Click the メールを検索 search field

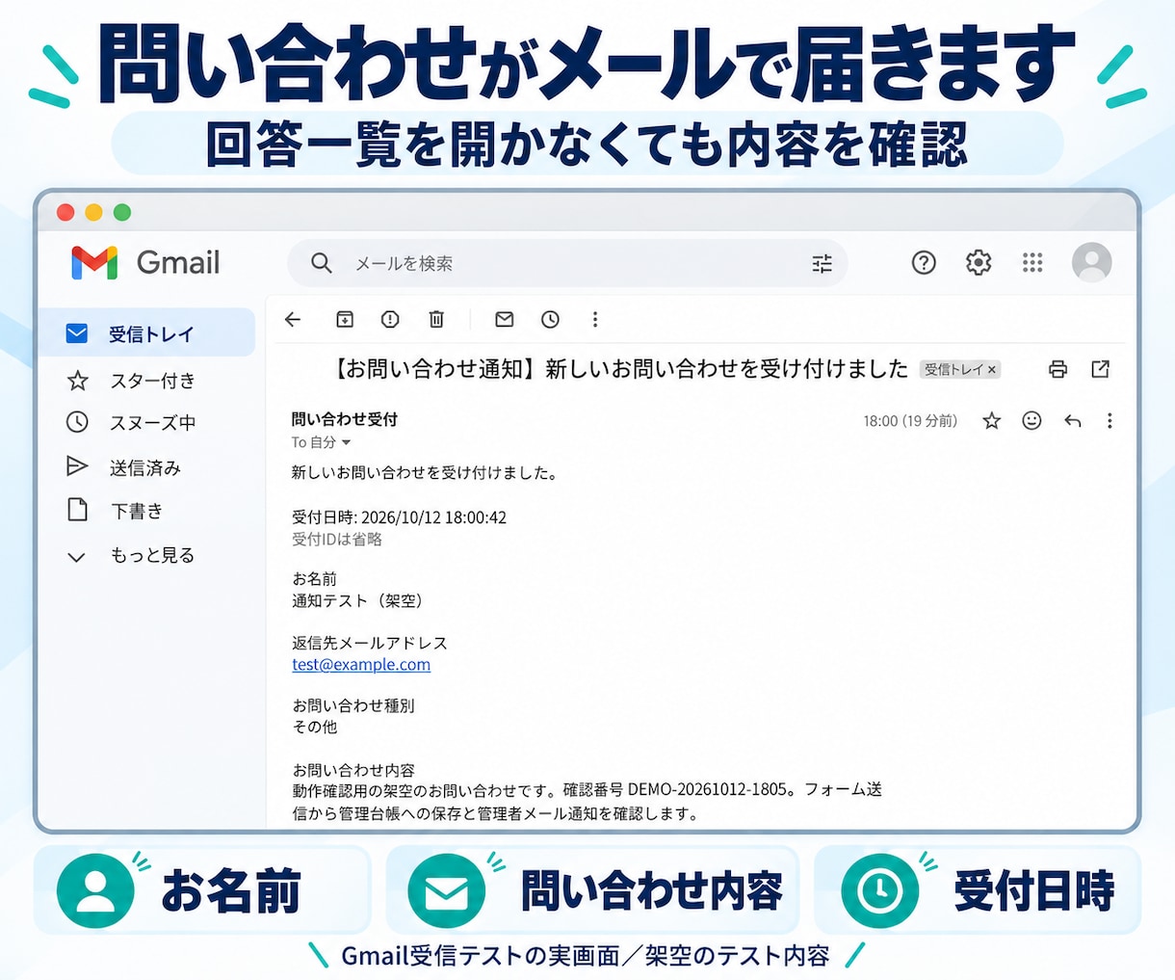coord(567,263)
